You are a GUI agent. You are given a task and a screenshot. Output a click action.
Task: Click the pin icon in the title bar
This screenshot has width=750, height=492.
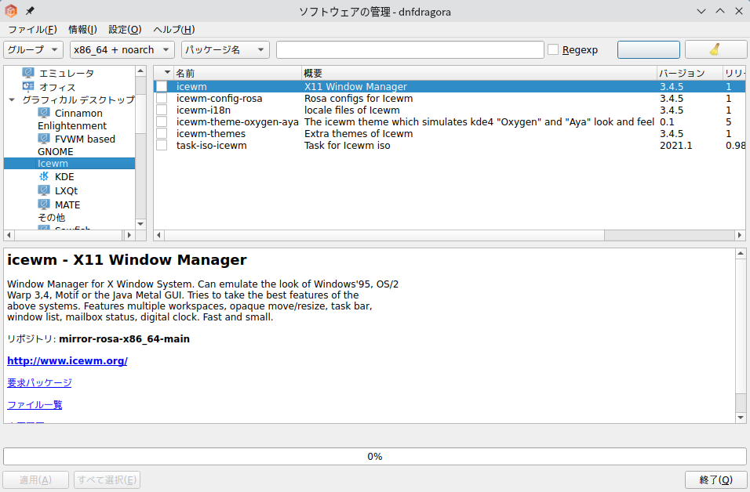click(x=30, y=10)
